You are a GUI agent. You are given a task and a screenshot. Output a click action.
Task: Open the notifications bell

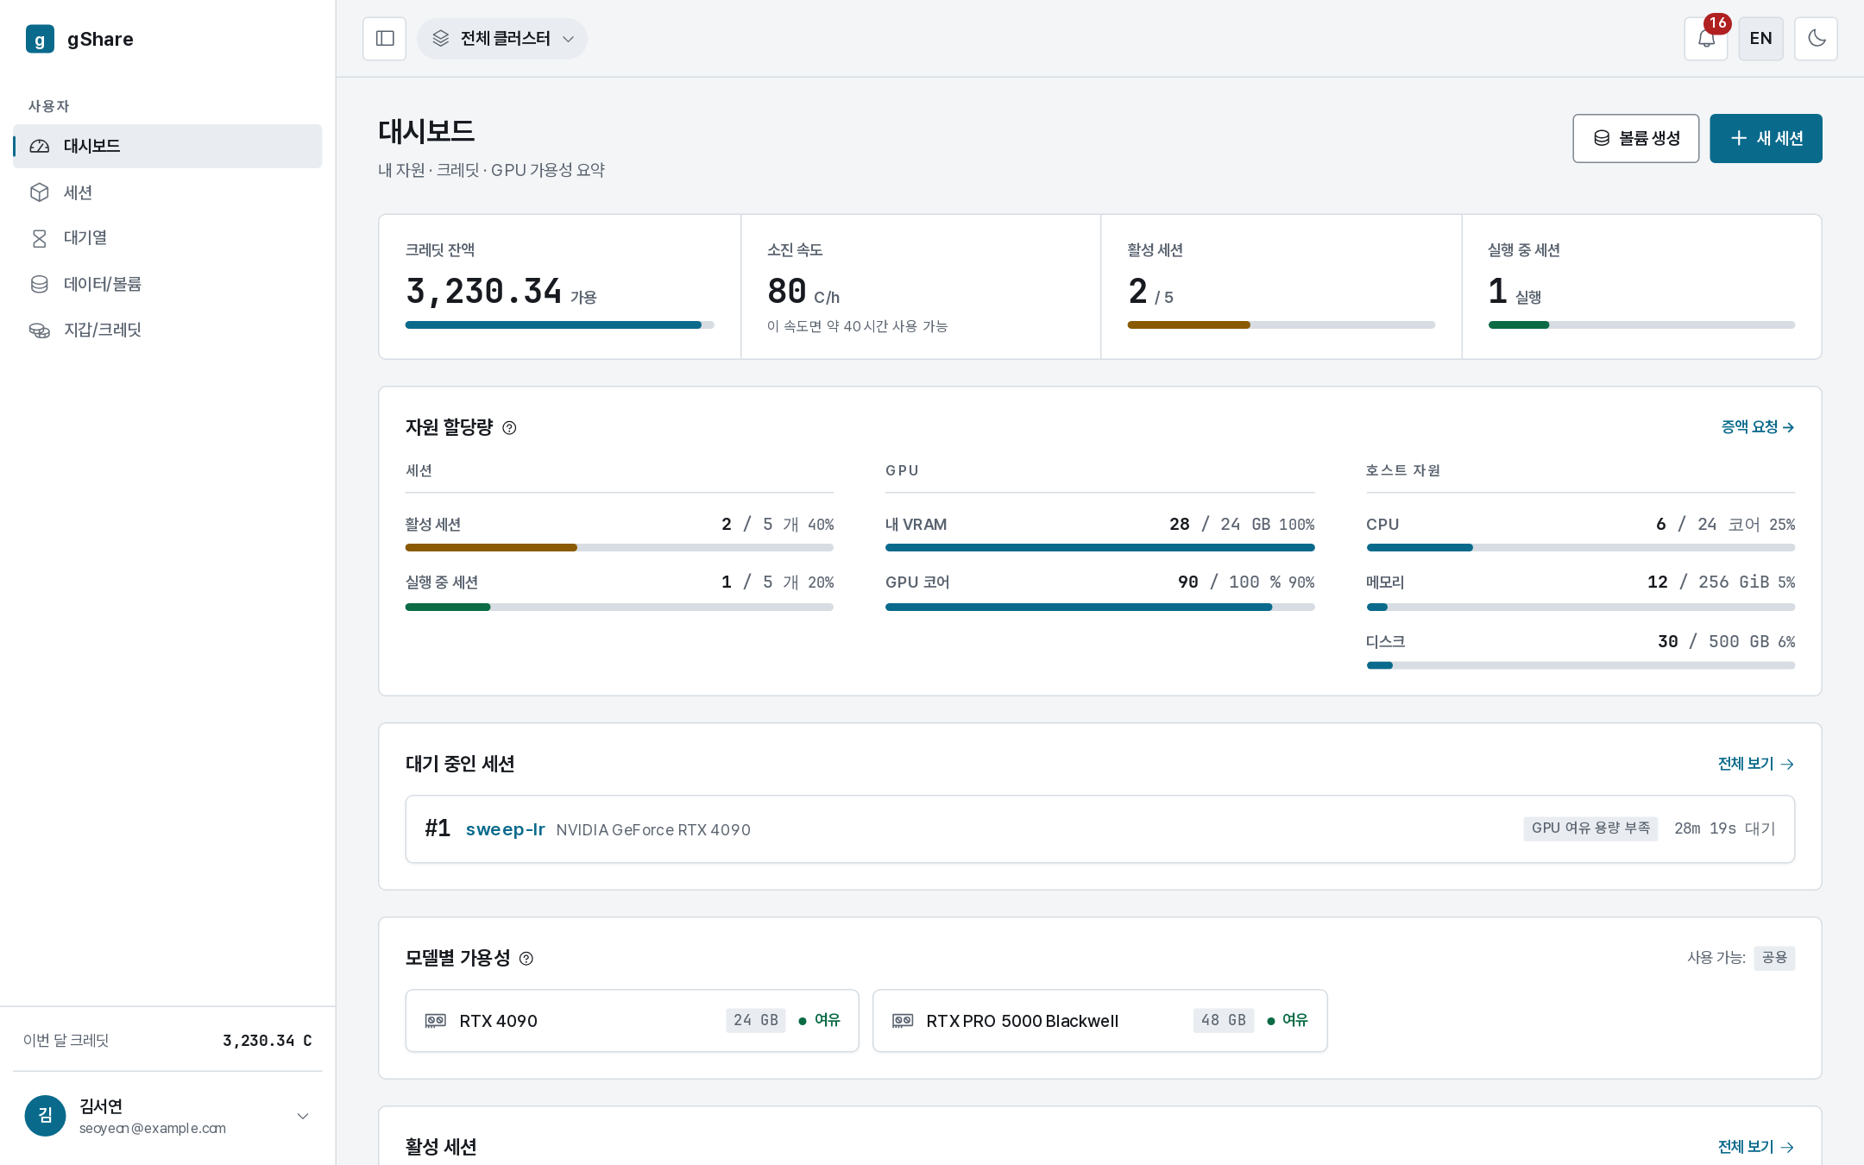coord(1706,39)
